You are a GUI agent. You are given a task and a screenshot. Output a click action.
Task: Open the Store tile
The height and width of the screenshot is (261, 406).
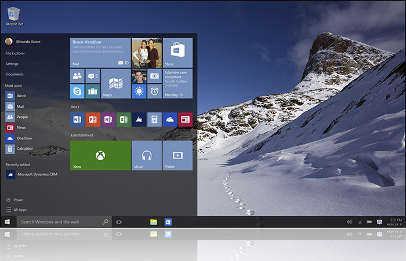tap(177, 53)
